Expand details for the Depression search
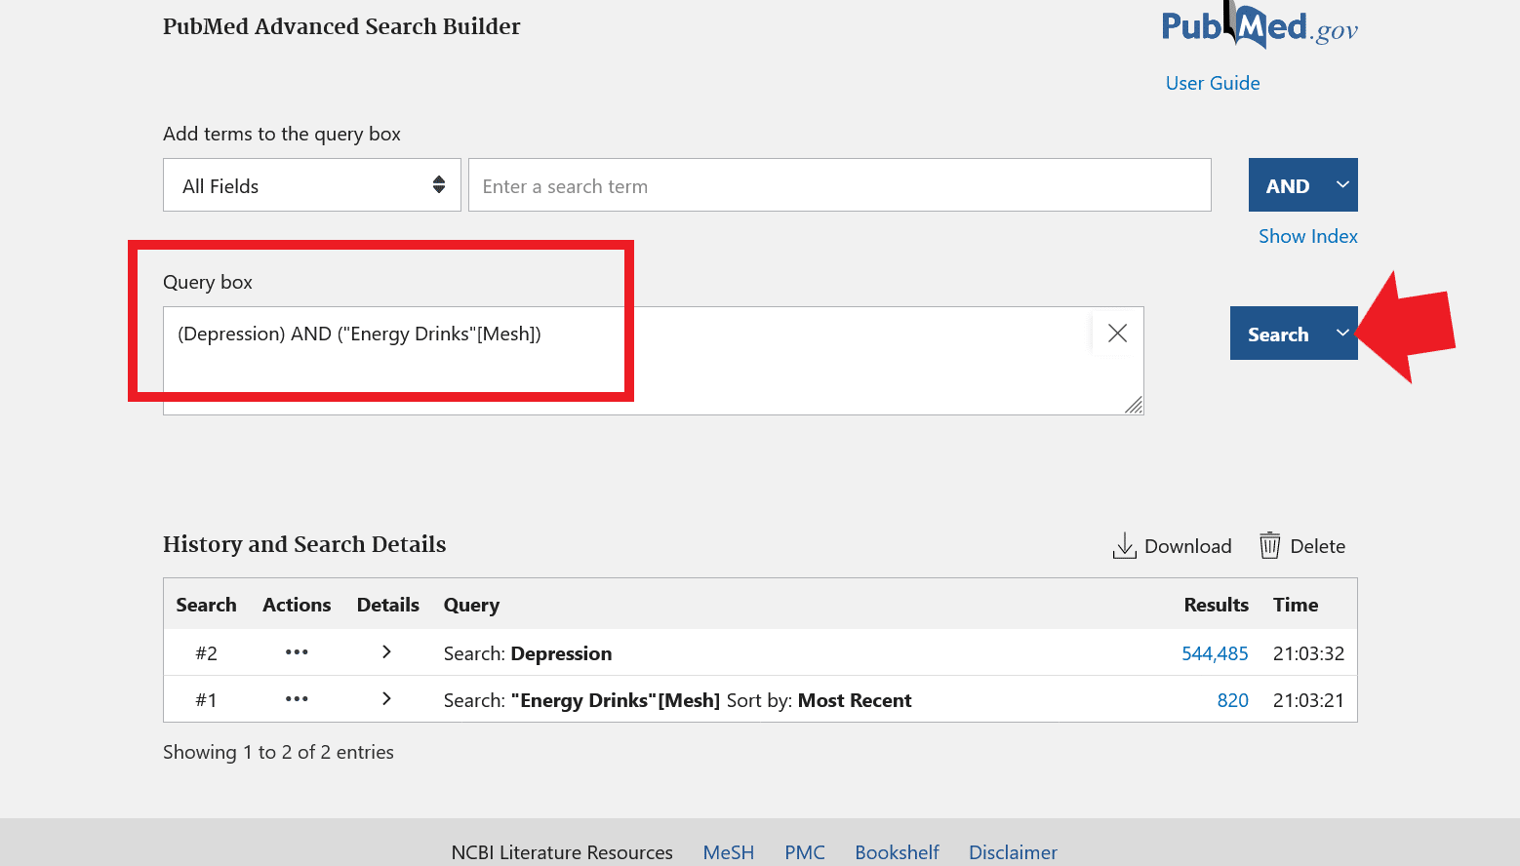 (386, 651)
